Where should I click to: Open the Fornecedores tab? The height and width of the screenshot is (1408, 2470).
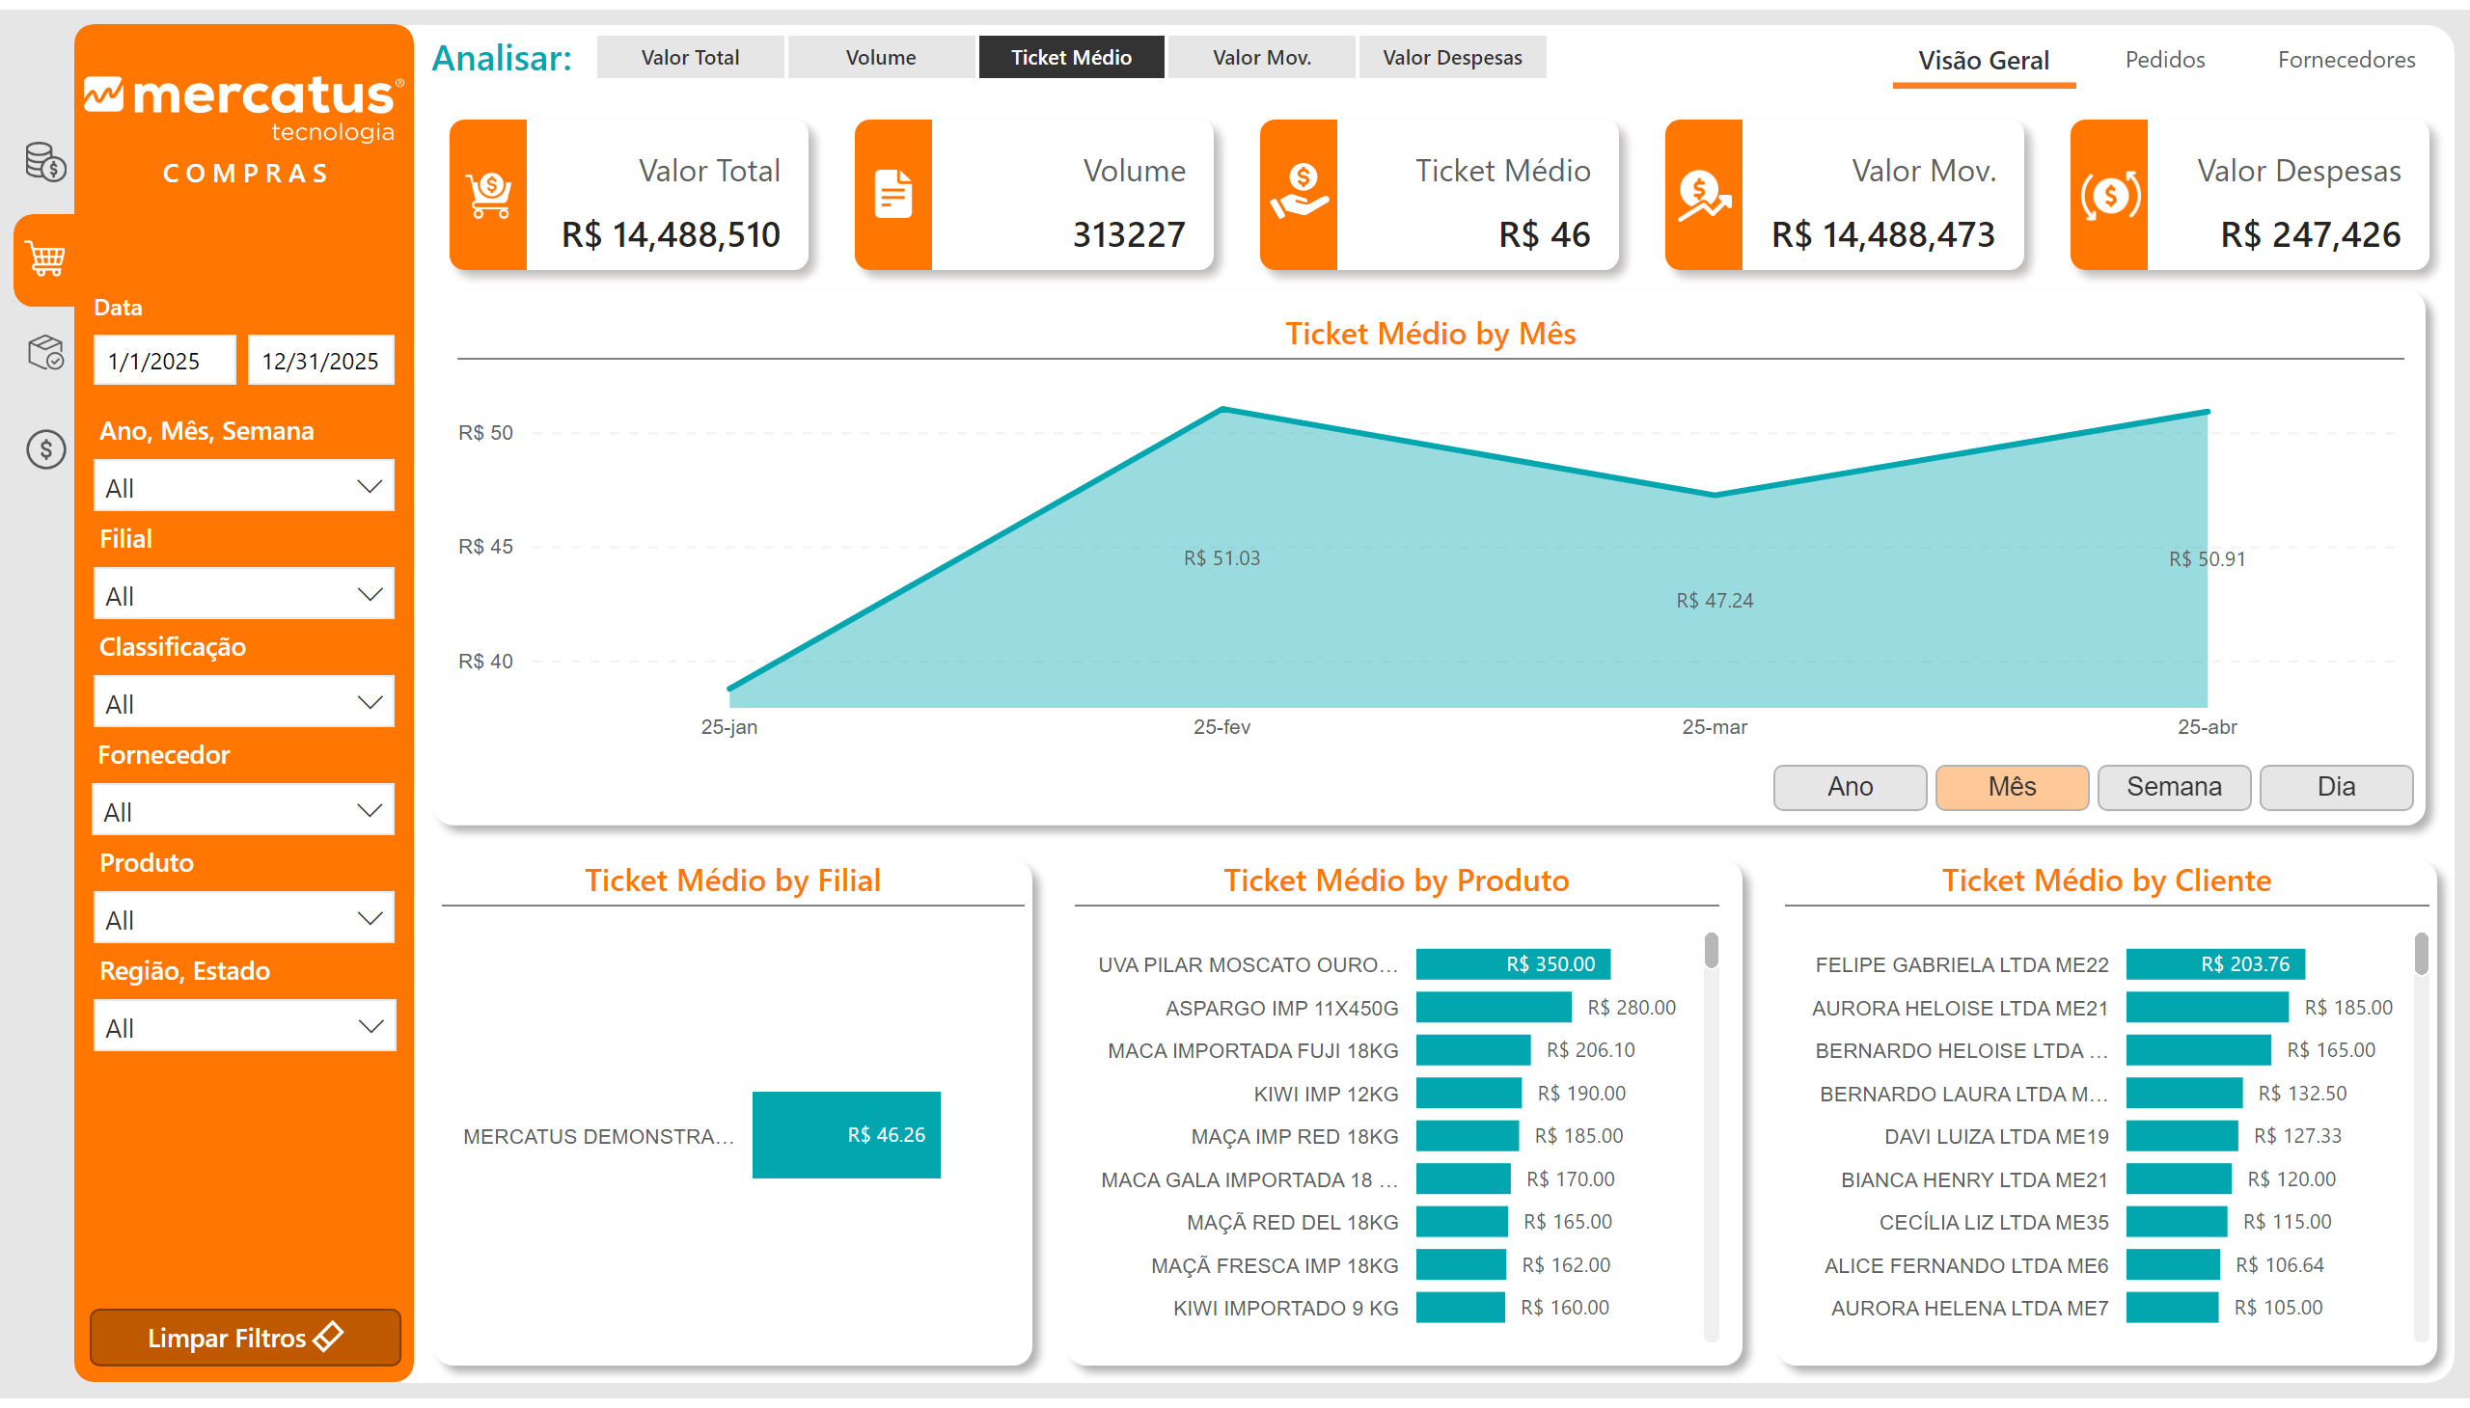tap(2346, 60)
